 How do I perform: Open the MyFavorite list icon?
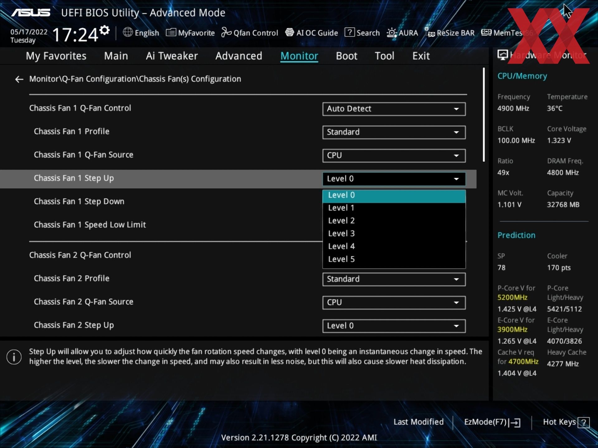[x=171, y=32]
